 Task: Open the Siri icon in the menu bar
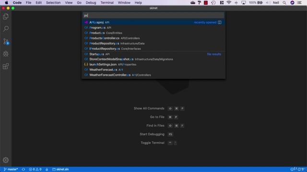click(292, 3)
